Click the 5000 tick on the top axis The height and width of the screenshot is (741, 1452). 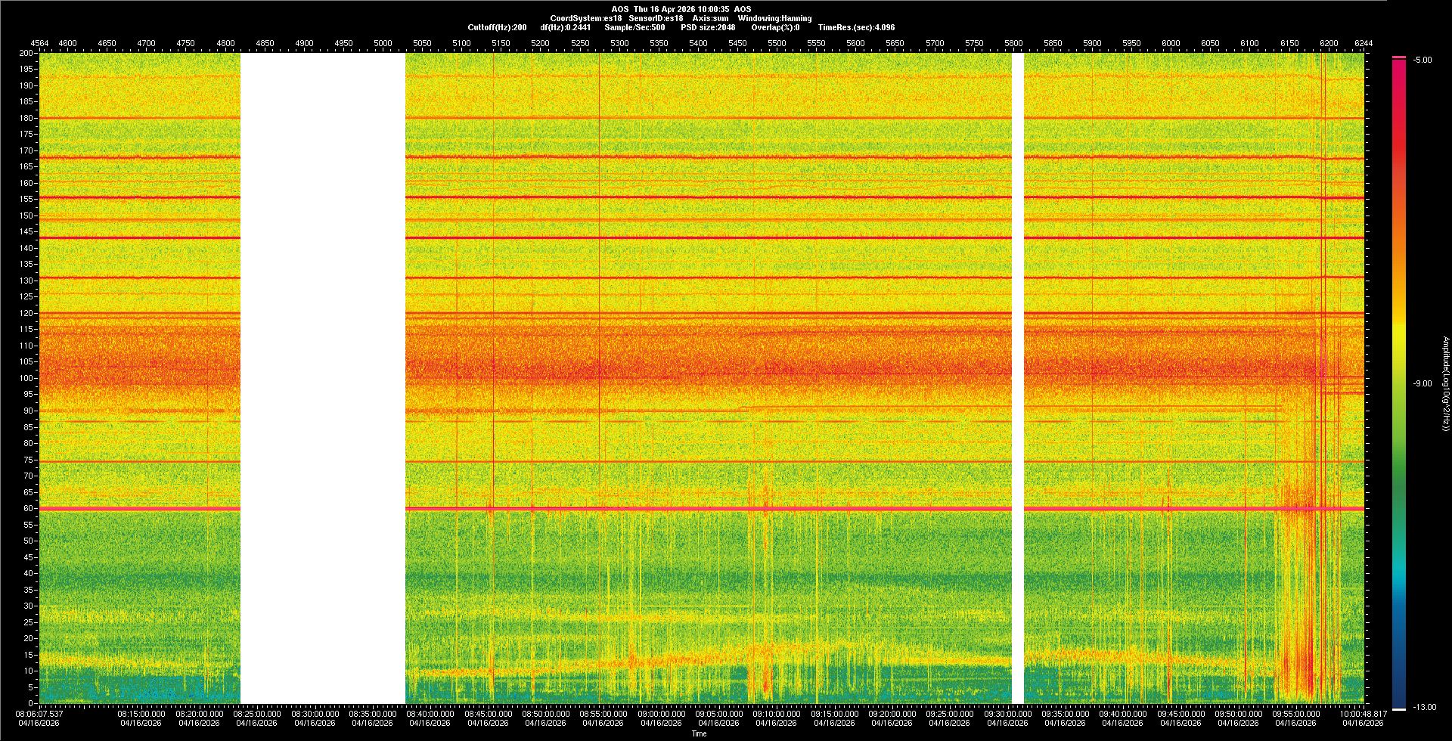(x=383, y=43)
